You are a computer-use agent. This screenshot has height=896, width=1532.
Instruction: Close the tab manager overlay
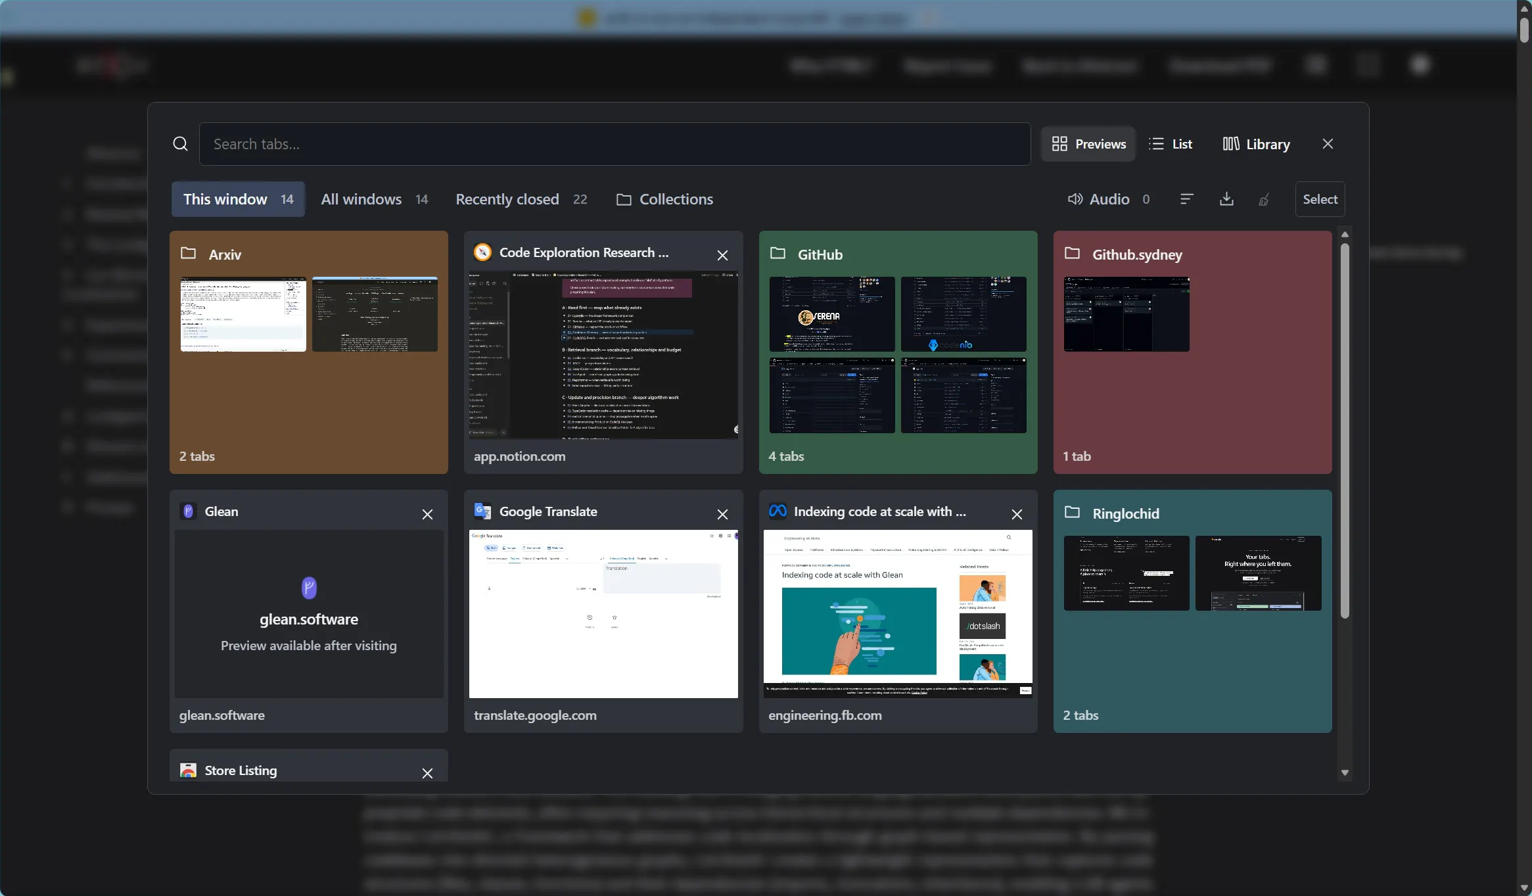pyautogui.click(x=1328, y=144)
